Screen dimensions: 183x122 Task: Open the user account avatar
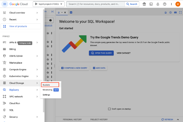[x=178, y=4]
